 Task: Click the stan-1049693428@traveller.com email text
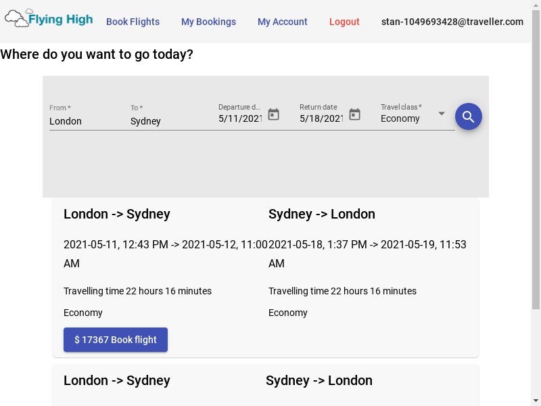452,22
